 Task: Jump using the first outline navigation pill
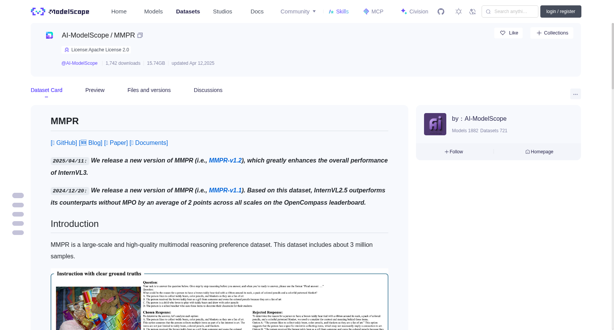18,195
